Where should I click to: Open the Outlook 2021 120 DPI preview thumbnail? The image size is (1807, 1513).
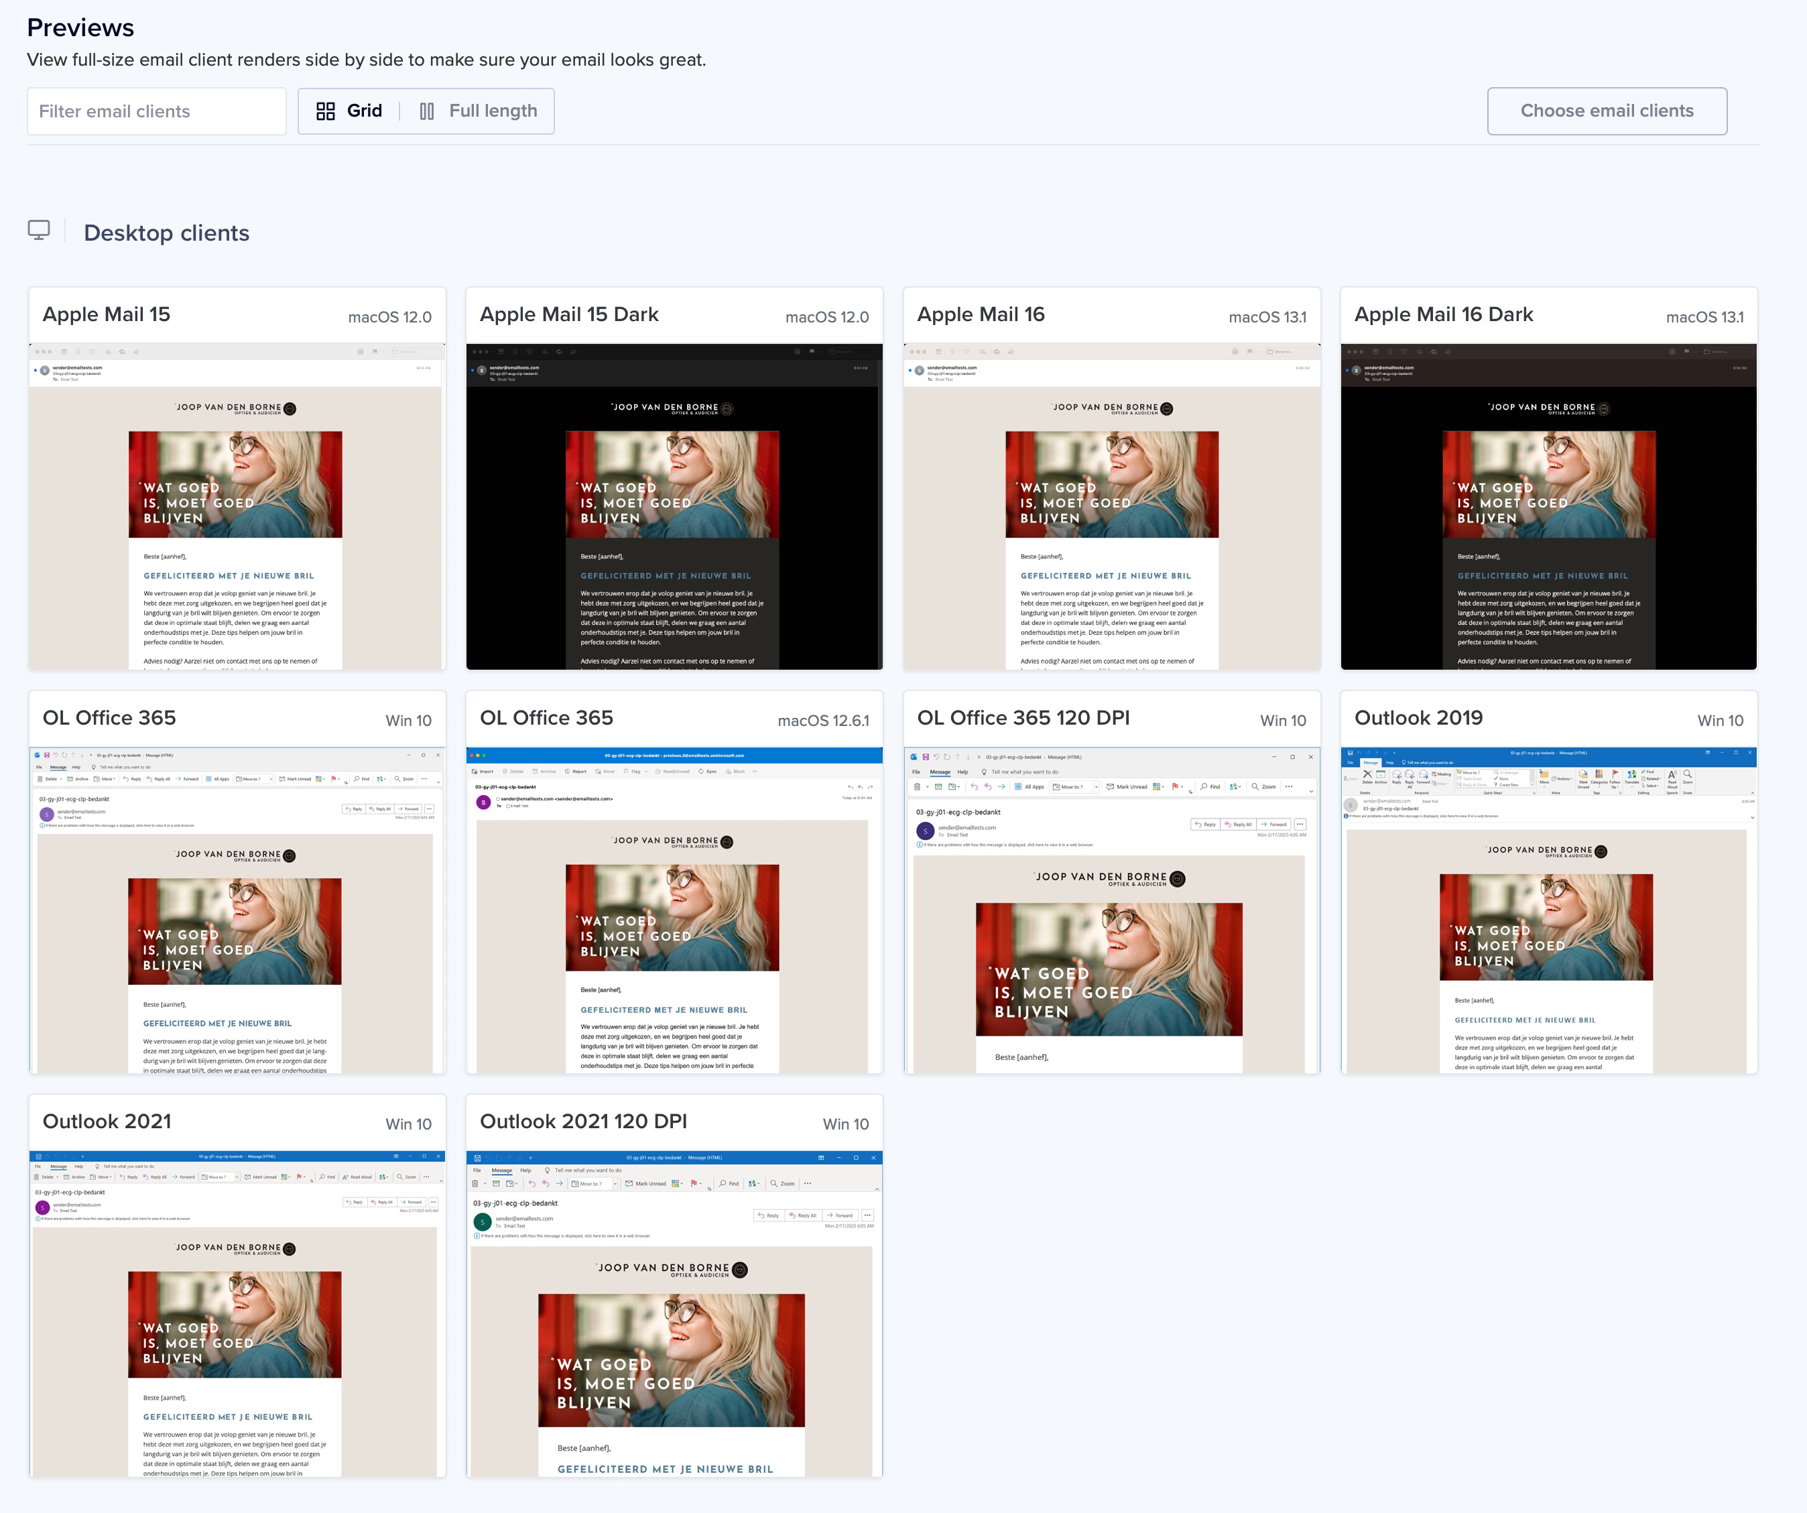[675, 1314]
